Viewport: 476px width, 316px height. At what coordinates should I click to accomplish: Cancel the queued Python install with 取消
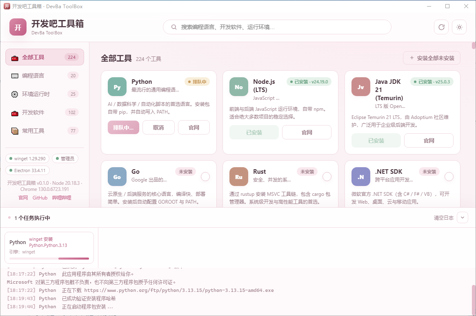click(x=158, y=127)
